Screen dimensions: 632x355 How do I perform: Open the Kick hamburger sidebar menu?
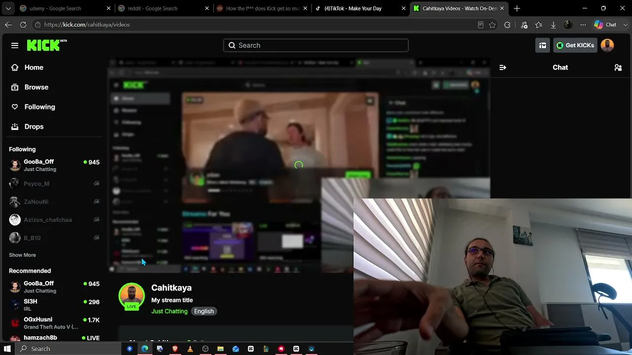[x=15, y=45]
